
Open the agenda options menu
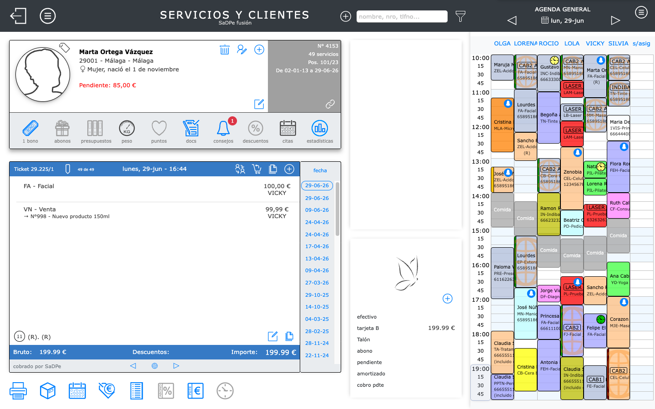coord(641,12)
